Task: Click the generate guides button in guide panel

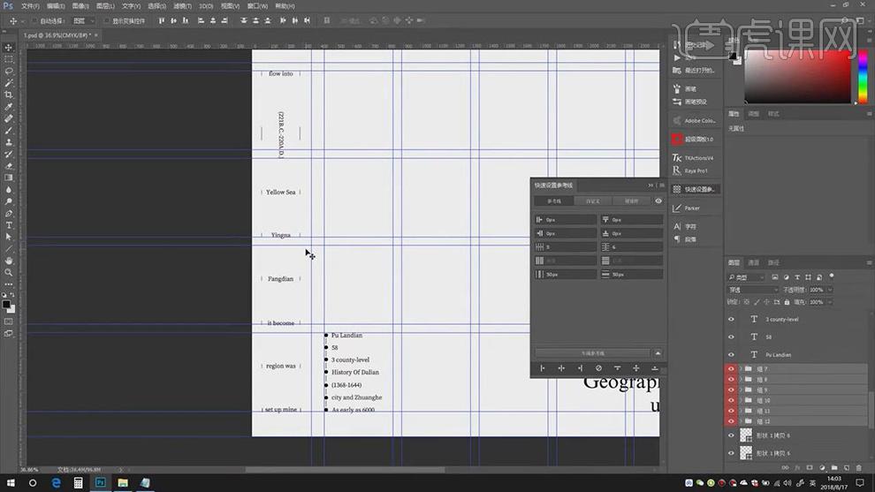Action: [592, 353]
